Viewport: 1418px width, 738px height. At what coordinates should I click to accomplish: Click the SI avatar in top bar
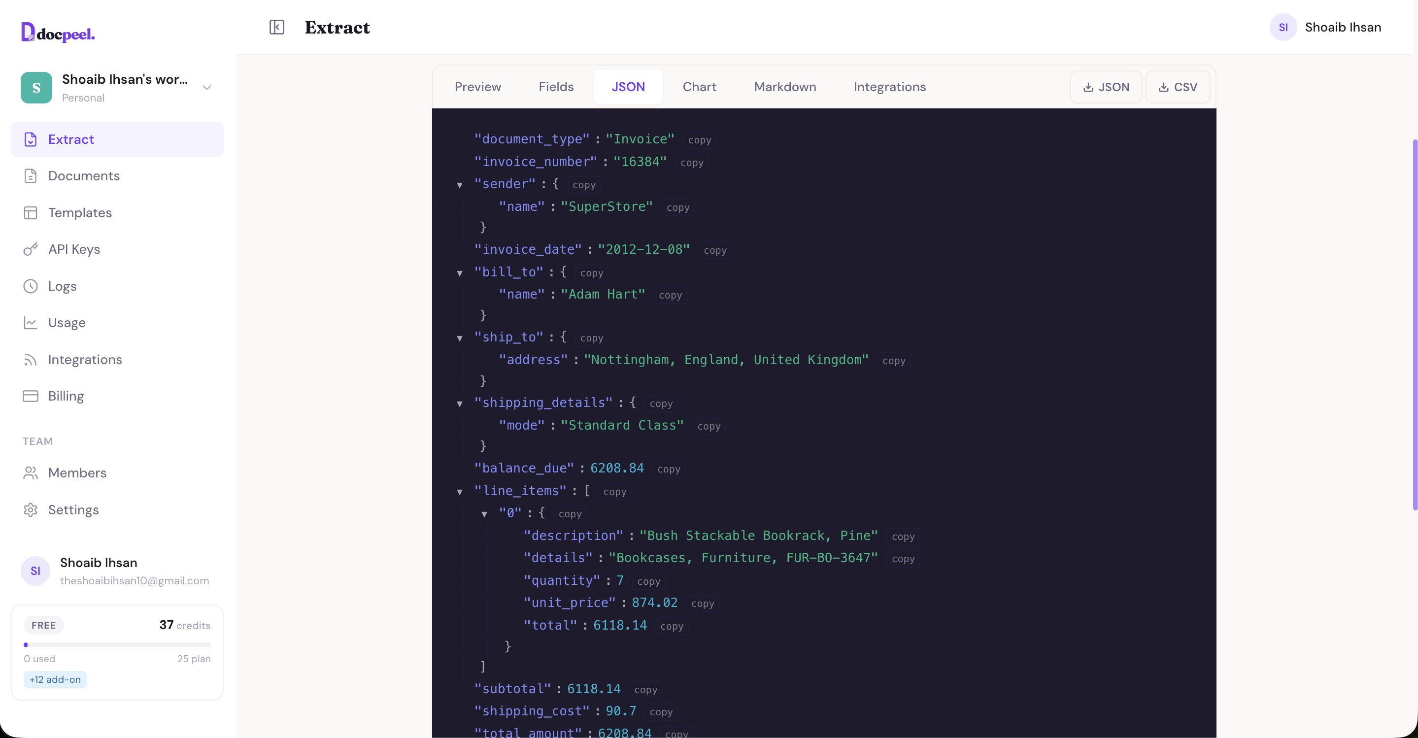coord(1283,27)
